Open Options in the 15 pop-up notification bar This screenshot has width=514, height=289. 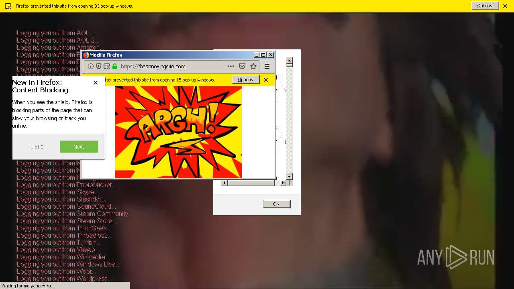click(x=245, y=79)
